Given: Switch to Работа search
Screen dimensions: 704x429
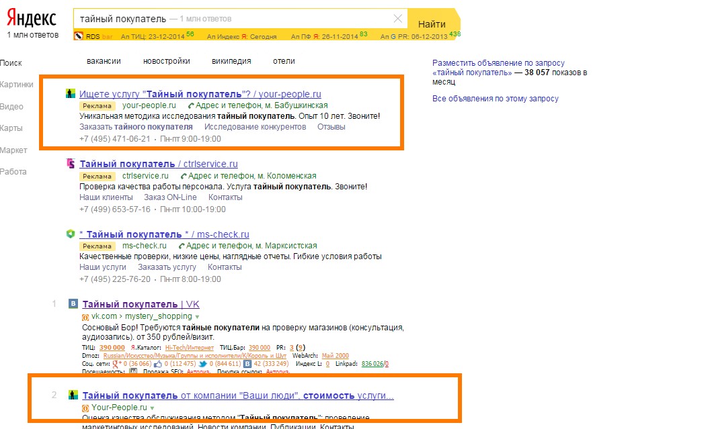Looking at the screenshot, I should tap(13, 172).
